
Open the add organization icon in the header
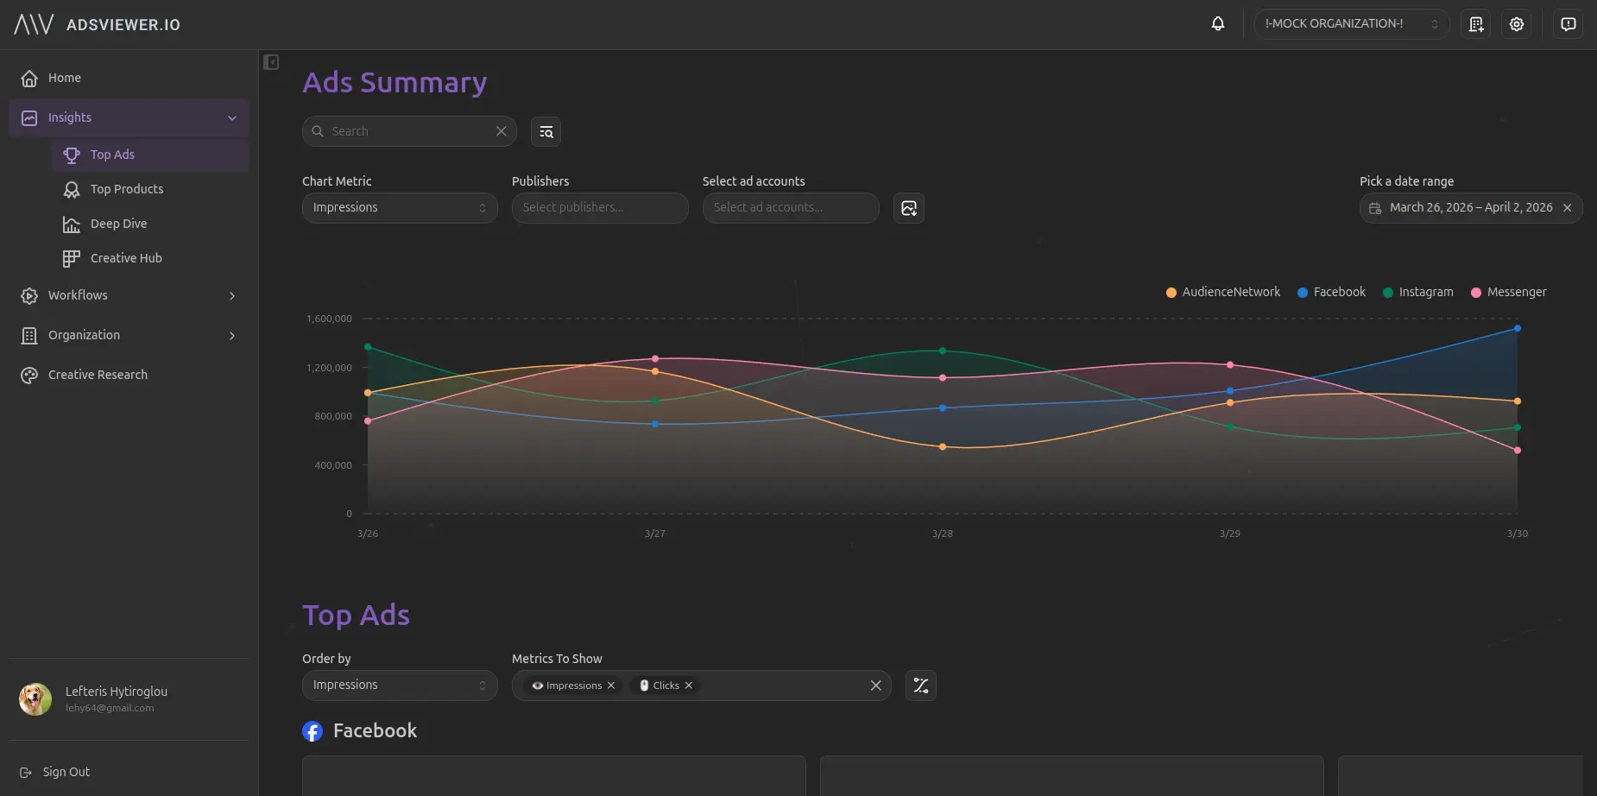[1475, 23]
